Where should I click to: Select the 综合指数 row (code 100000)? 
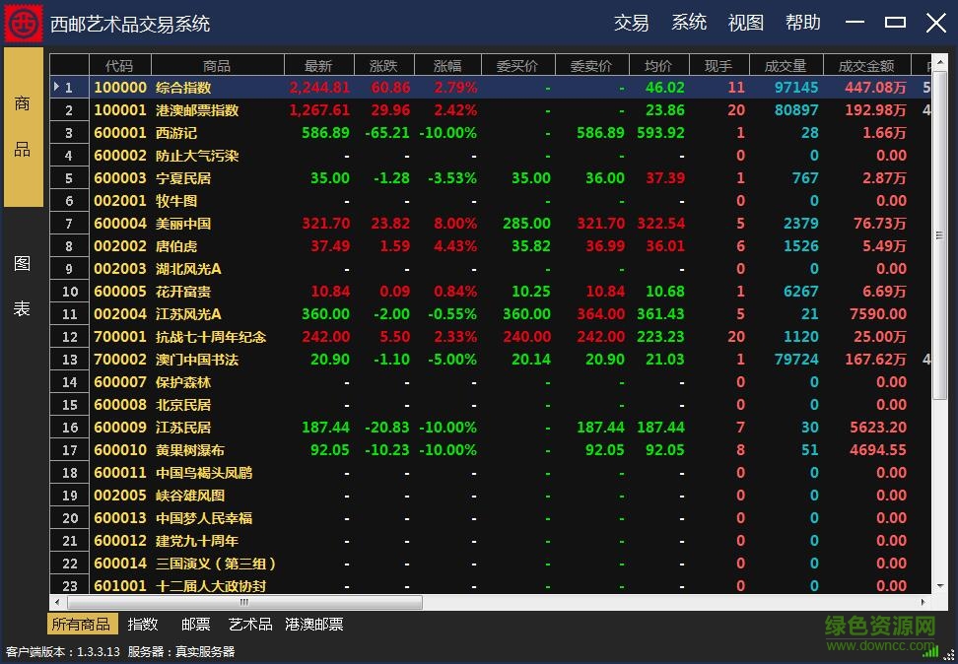(x=296, y=87)
